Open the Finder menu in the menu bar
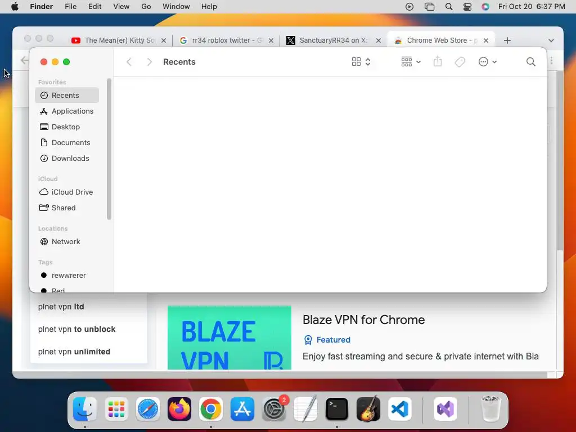This screenshot has width=576, height=432. click(42, 7)
